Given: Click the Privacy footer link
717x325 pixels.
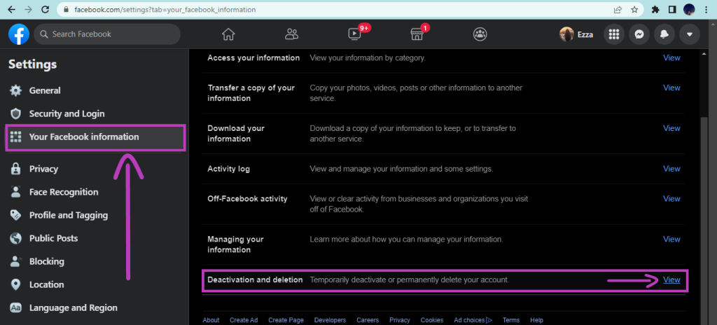Looking at the screenshot, I should click(x=400, y=320).
